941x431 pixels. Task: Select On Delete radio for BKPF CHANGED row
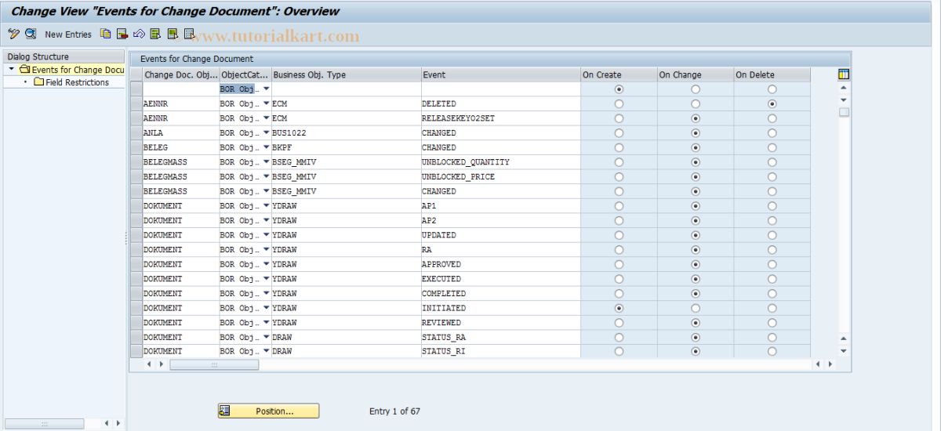[772, 147]
